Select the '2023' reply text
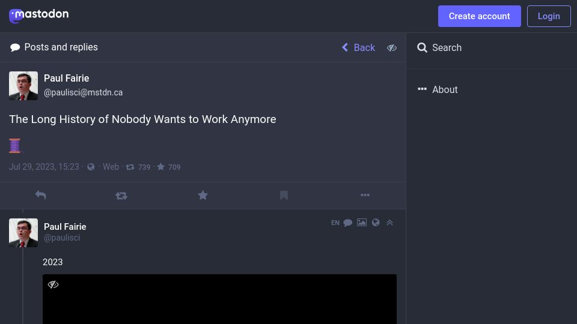The width and height of the screenshot is (577, 324). tap(53, 262)
